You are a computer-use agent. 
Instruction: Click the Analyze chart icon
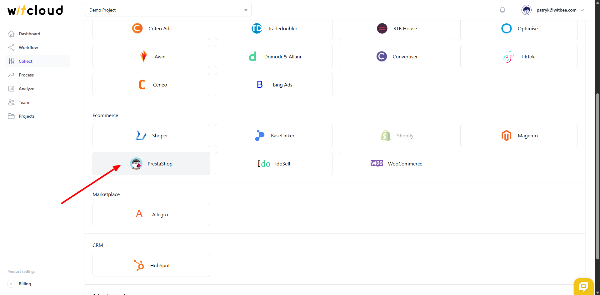11,89
